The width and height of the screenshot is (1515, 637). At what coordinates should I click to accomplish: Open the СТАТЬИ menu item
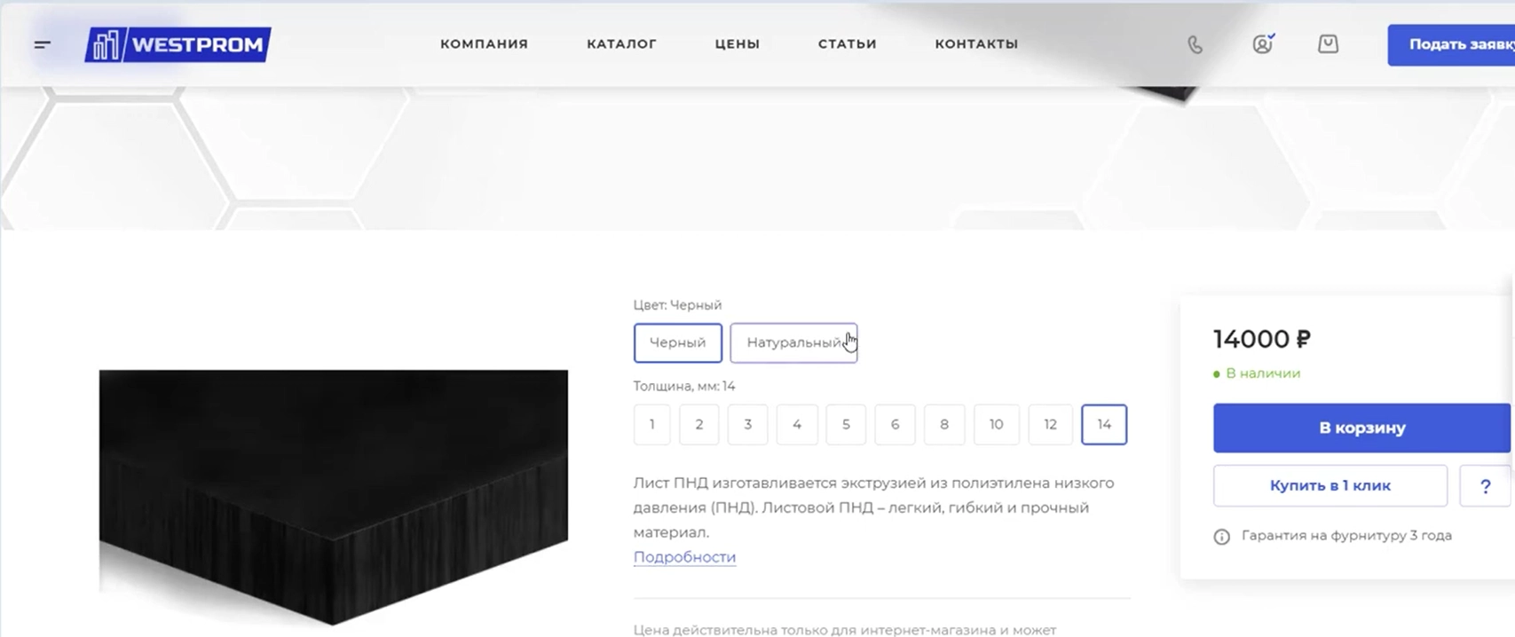pyautogui.click(x=848, y=43)
